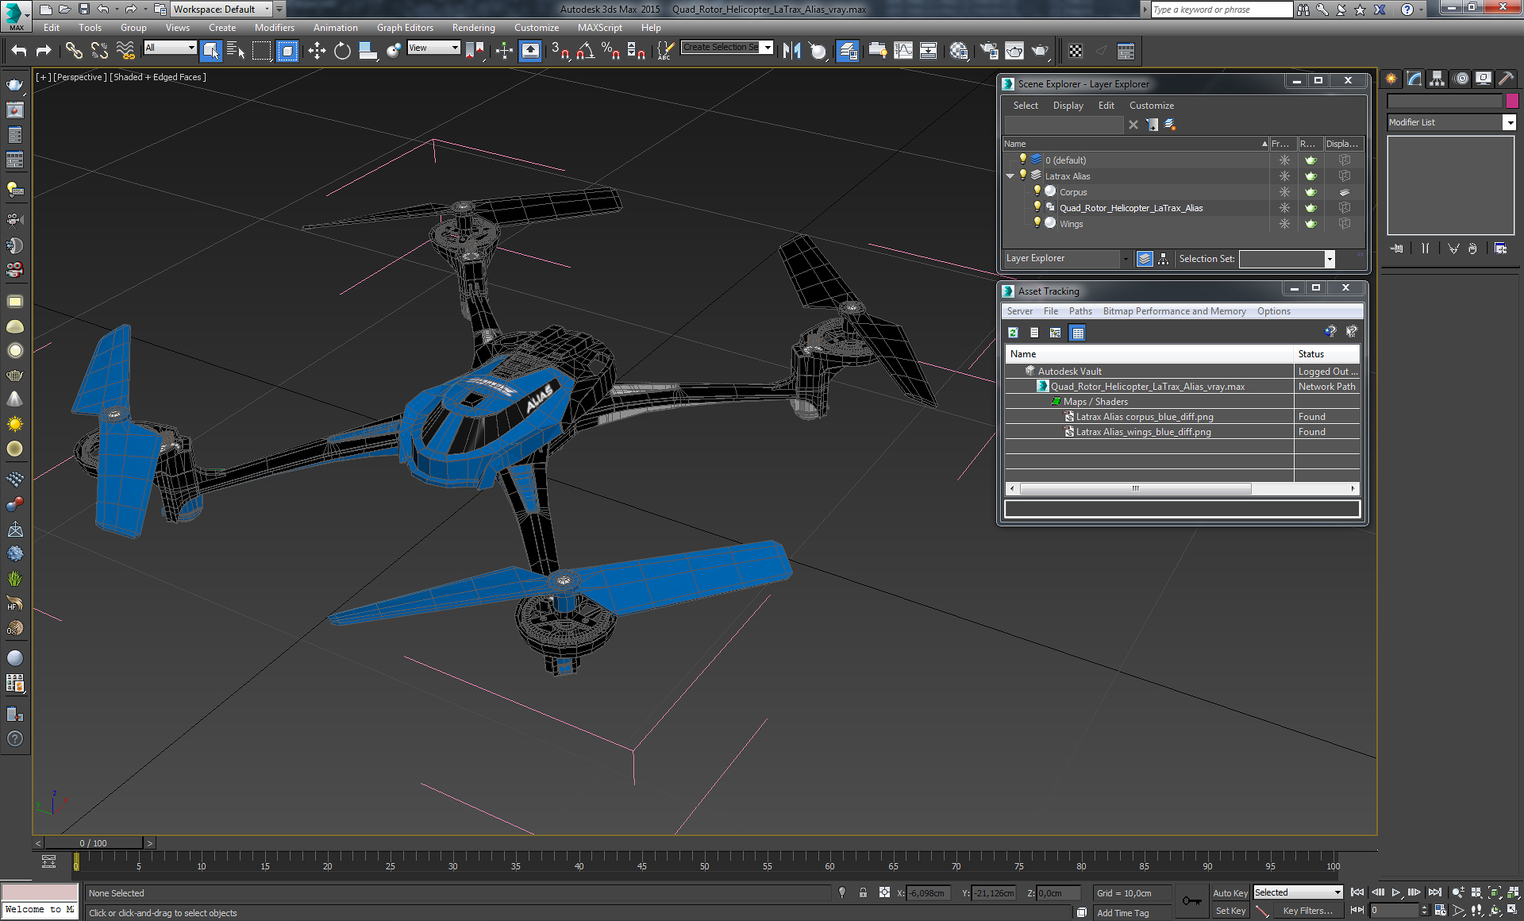Viewport: 1524px width, 921px height.
Task: Open the Rendered Frame Window icon
Action: tap(1014, 51)
